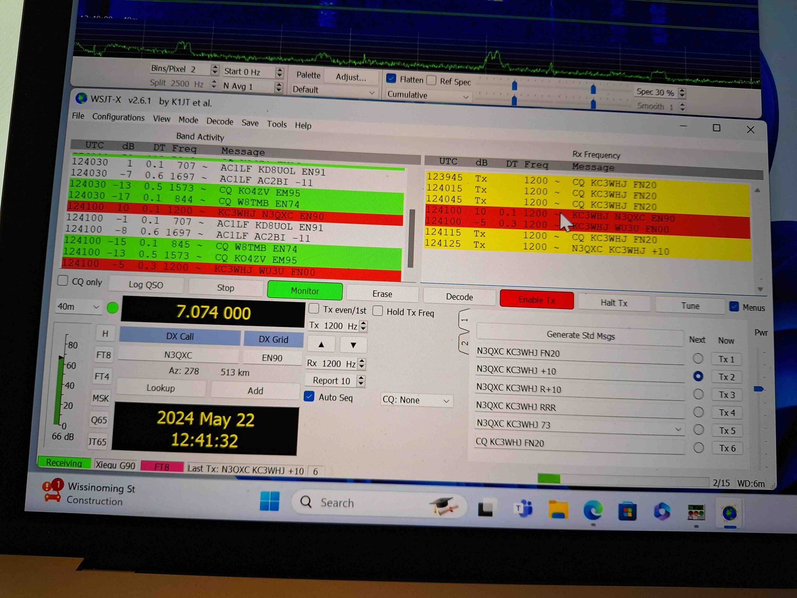Open the CQ: None dropdown
Viewport: 797px width, 598px height.
416,400
